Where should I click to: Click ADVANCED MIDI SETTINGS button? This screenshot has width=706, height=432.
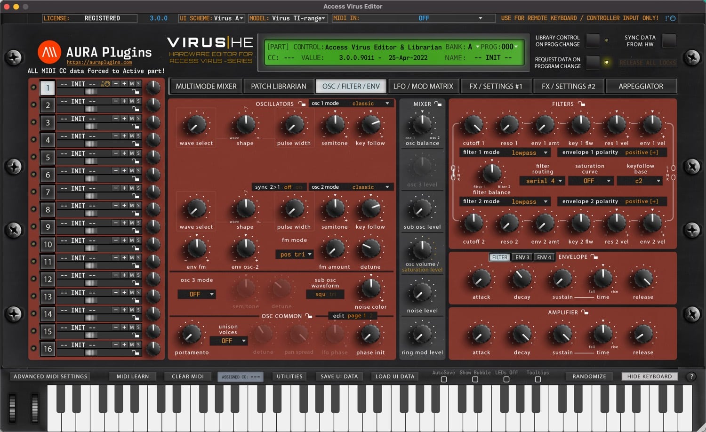tap(50, 376)
